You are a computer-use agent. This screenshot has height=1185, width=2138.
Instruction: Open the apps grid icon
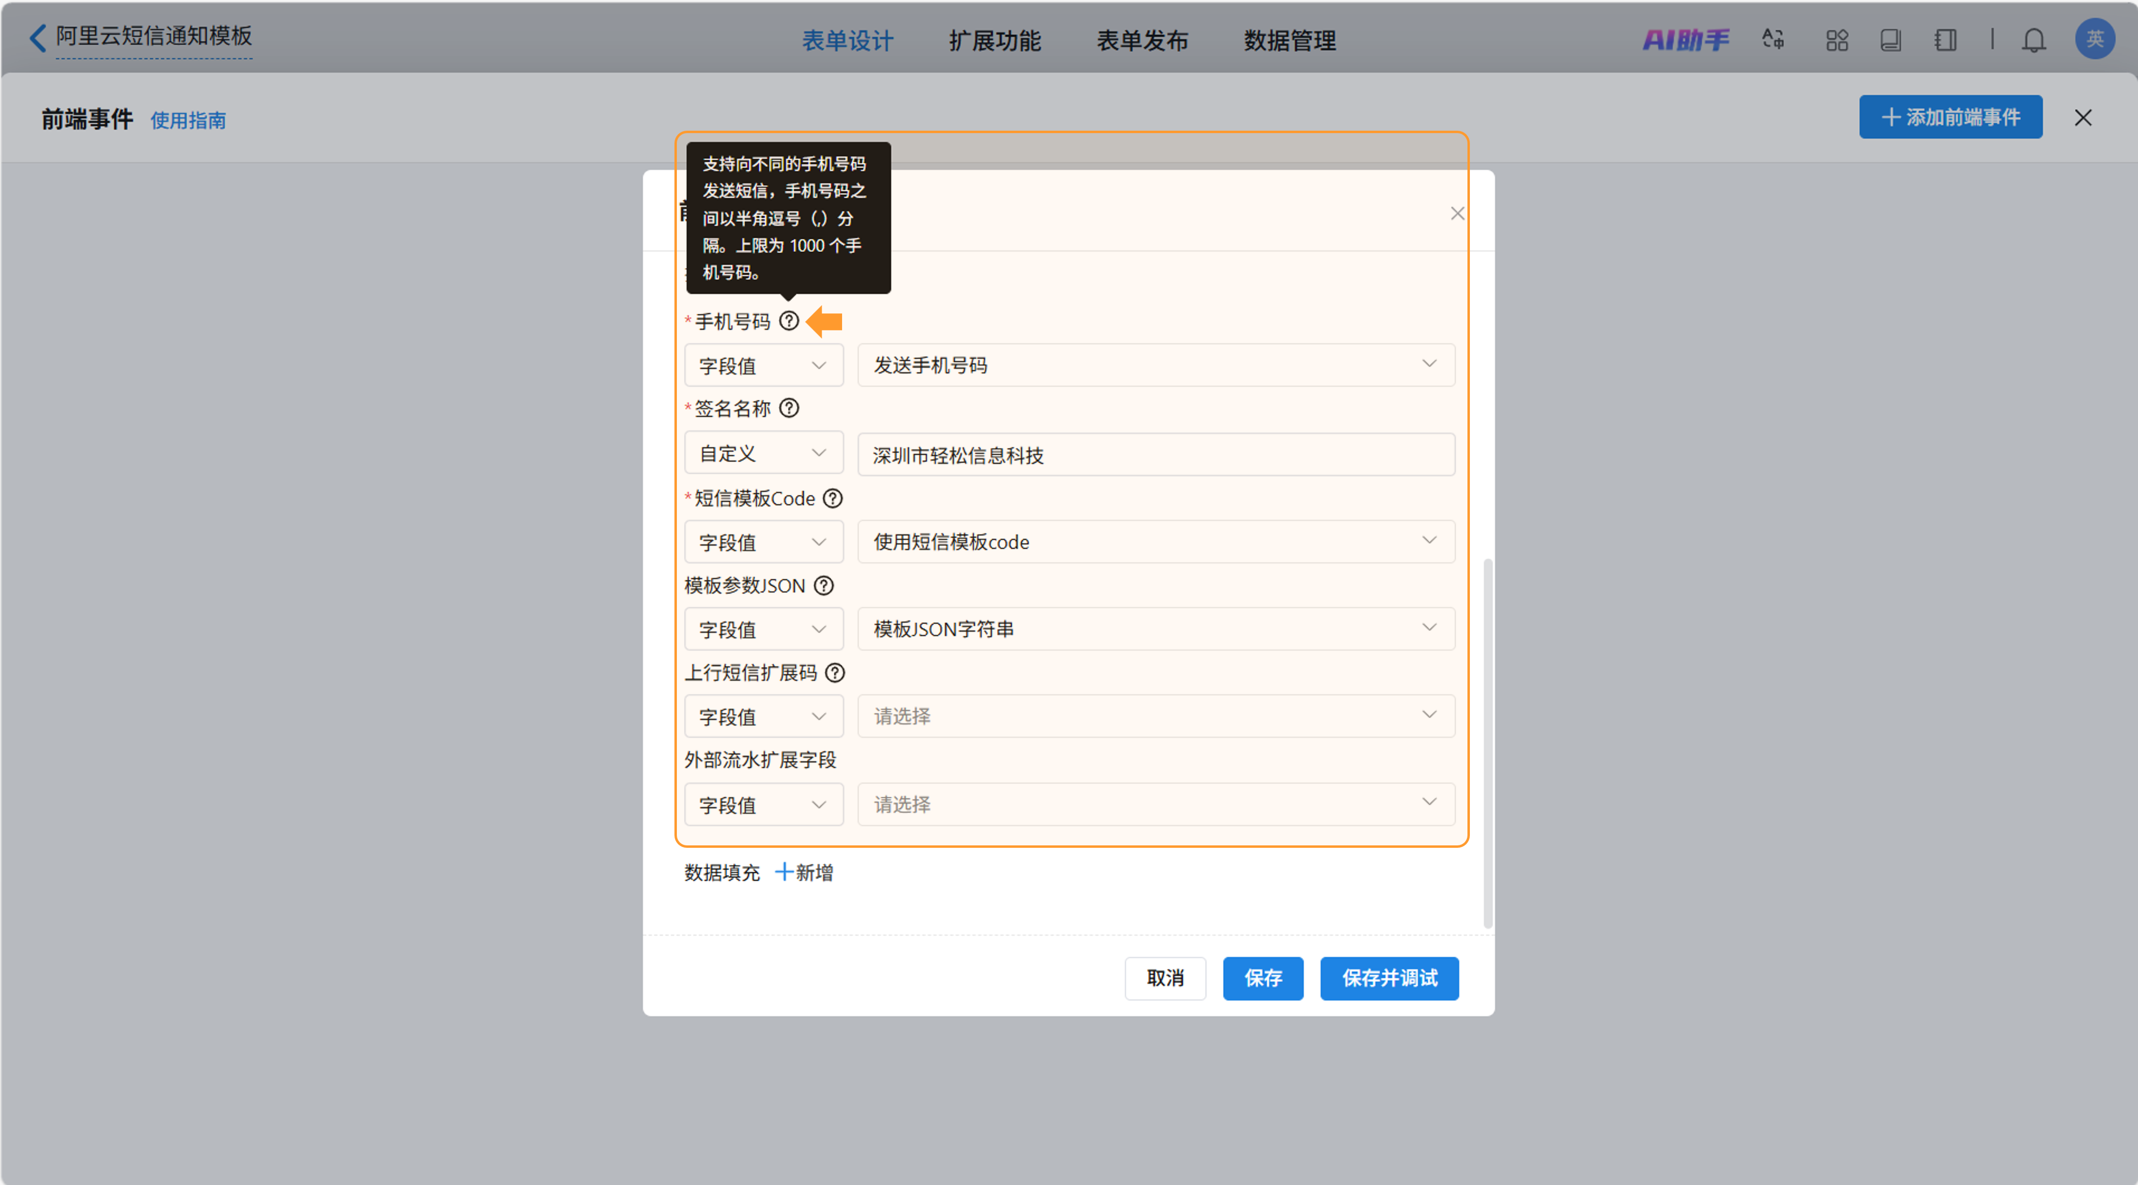1837,39
